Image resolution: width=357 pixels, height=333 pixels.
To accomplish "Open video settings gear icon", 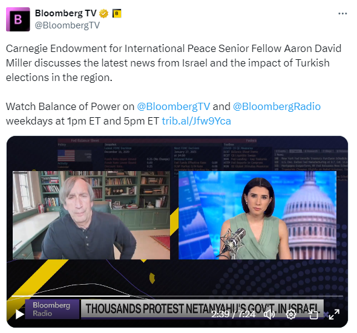I will point(291,315).
